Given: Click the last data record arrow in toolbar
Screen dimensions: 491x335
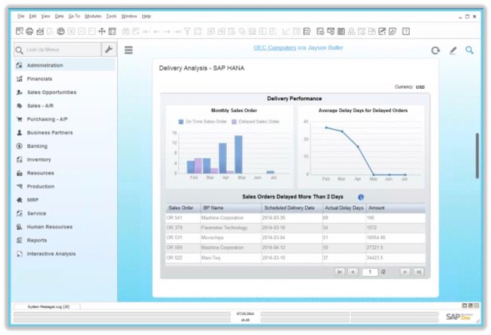Looking at the screenshot, I should (178, 32).
